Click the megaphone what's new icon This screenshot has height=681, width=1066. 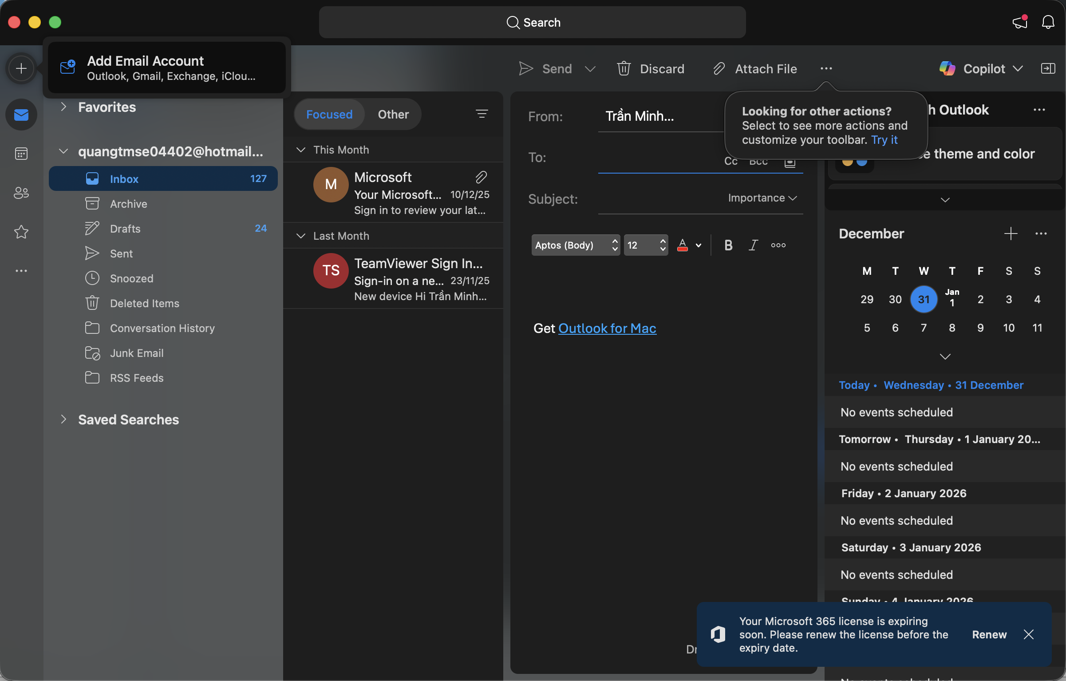1020,22
